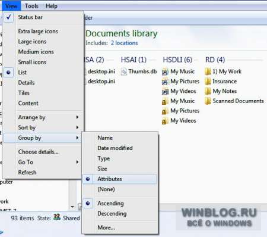Select Medium icons view

click(43, 52)
